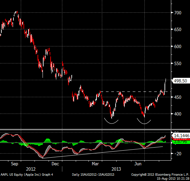This screenshot has height=181, width=190.
Task: Click the 450 price axis label
Action: coord(178,97)
